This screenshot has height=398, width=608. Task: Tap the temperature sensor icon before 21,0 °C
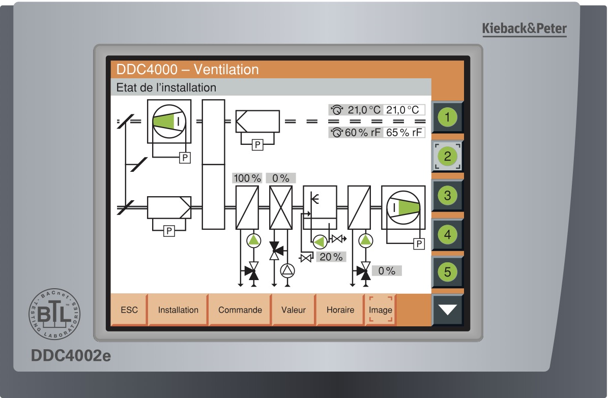pos(337,110)
